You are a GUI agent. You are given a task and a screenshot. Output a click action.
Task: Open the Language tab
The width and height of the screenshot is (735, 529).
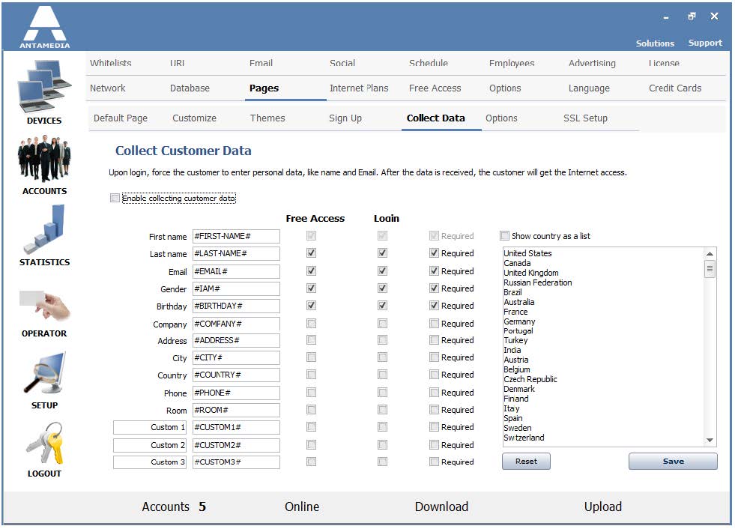tap(589, 88)
